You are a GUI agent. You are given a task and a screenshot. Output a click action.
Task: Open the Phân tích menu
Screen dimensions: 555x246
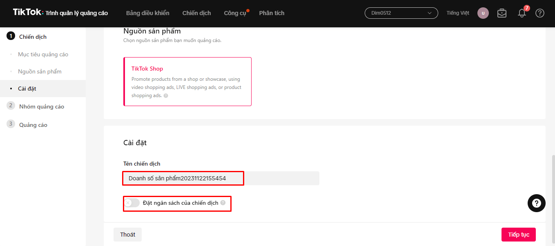272,13
